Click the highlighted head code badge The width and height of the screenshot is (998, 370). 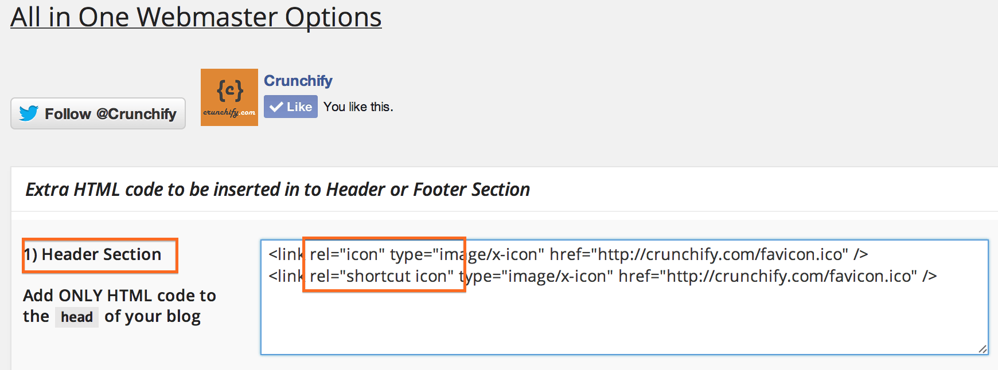(77, 317)
